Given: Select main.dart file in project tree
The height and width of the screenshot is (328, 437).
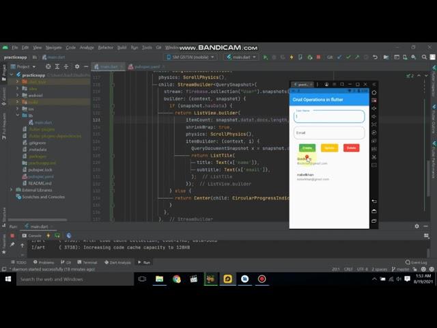Looking at the screenshot, I should [40, 122].
